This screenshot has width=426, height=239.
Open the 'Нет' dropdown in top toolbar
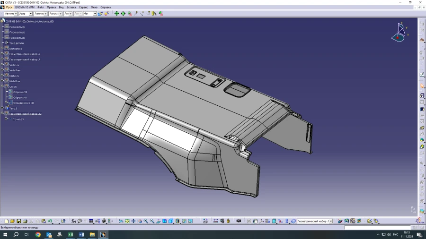[95, 14]
